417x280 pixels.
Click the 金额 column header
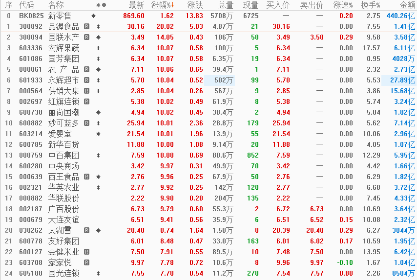click(x=407, y=5)
